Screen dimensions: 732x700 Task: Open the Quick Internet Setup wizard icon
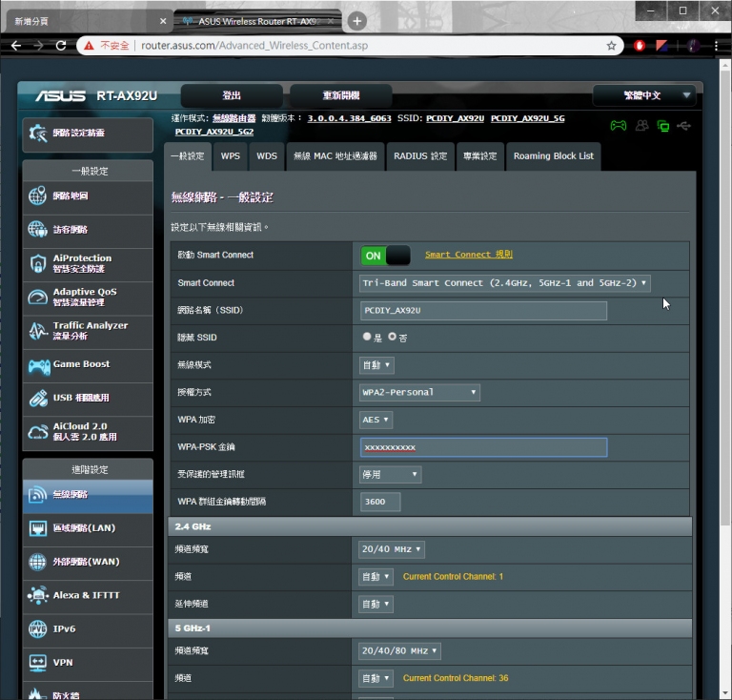click(x=38, y=134)
